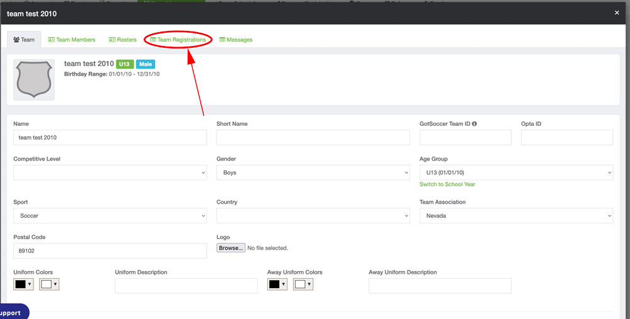Open the Gender dropdown showing Boys

click(x=312, y=172)
